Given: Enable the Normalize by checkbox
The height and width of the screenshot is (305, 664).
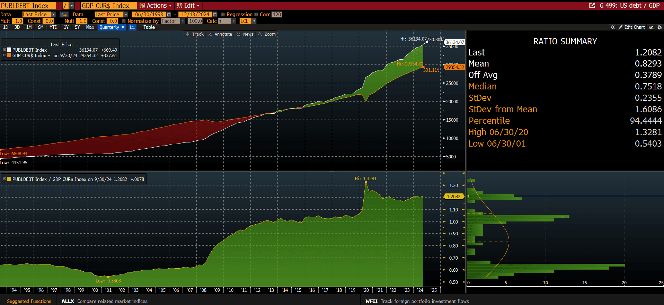Looking at the screenshot, I should (x=124, y=21).
